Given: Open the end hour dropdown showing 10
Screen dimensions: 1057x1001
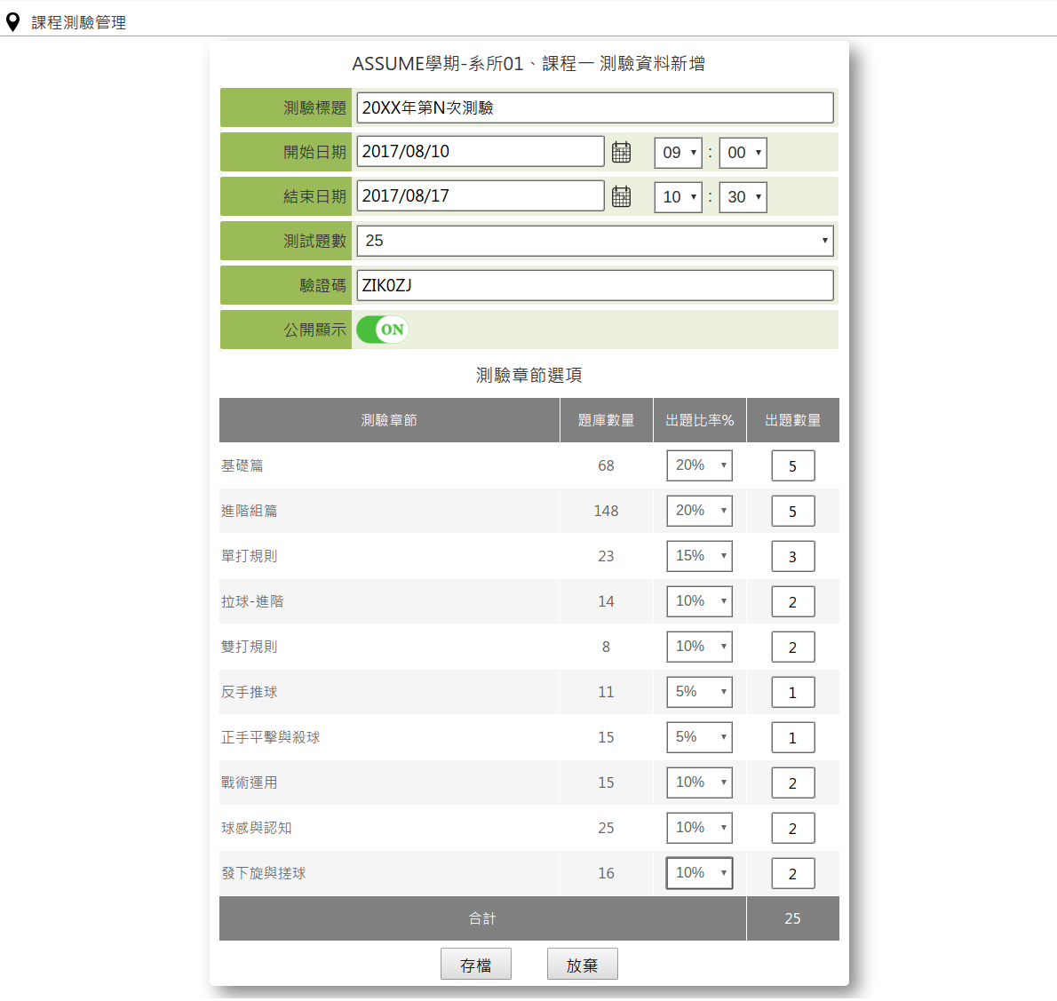Looking at the screenshot, I should [678, 197].
